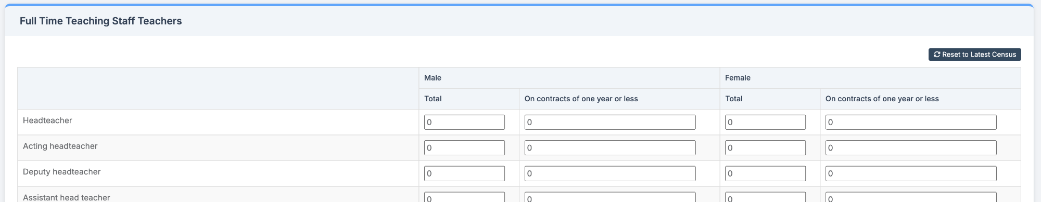1041x202 pixels.
Task: Click the Male column group header
Action: (x=433, y=78)
